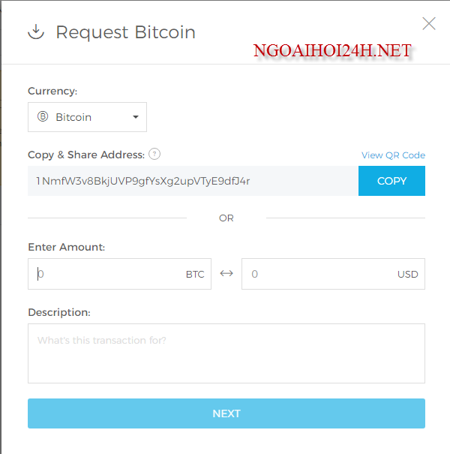The width and height of the screenshot is (450, 454).
Task: Click the Copy & Share Address label
Action: (x=85, y=155)
